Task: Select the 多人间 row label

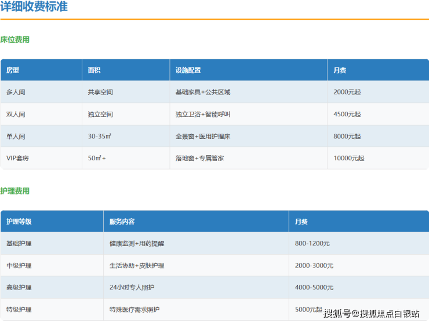Action: (16, 92)
